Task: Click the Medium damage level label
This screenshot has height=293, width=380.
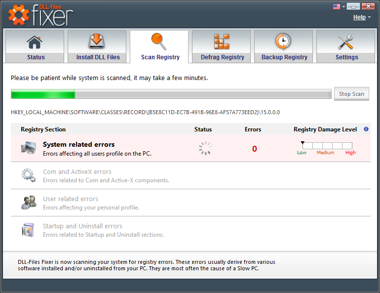Action: (x=326, y=153)
